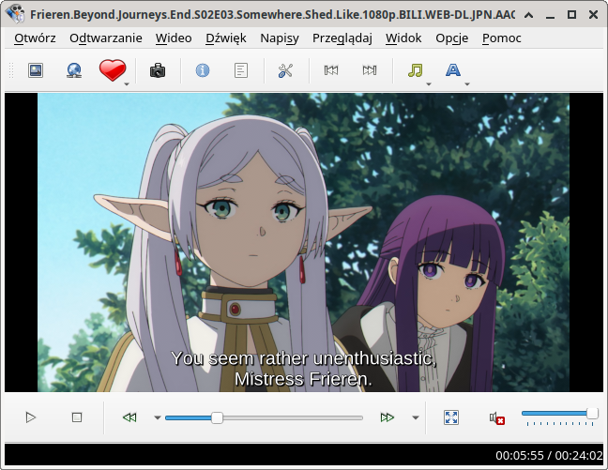Take a screenshot with the camera icon
Screen dimensions: 608x470
[158, 70]
